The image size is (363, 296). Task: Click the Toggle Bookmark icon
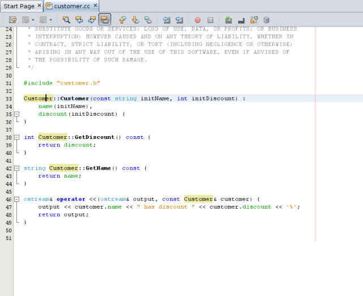[x=148, y=20]
